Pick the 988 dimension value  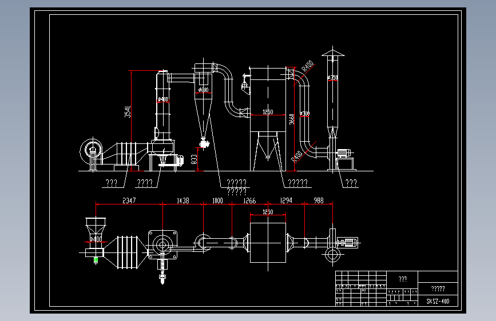[x=319, y=200]
